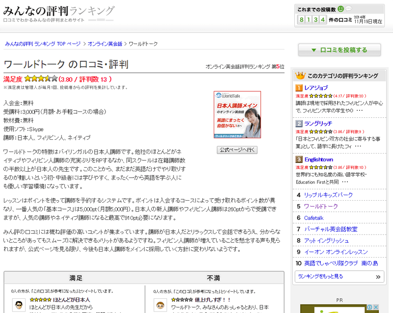Click the 使用ソフト:Skype text line

[23, 129]
